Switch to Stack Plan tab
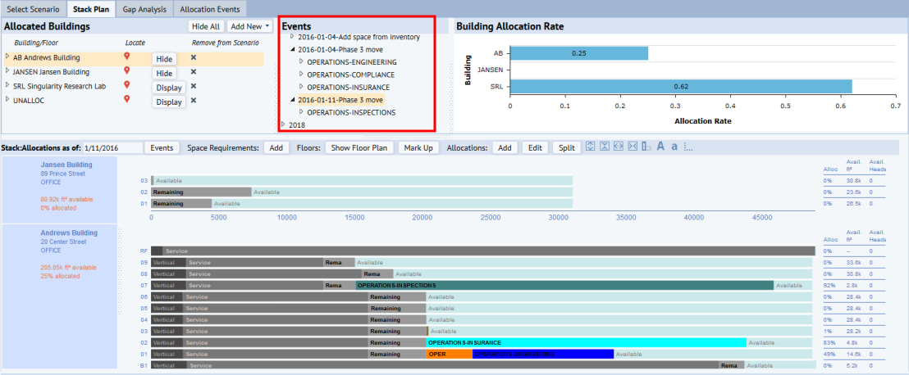 pyautogui.click(x=91, y=9)
